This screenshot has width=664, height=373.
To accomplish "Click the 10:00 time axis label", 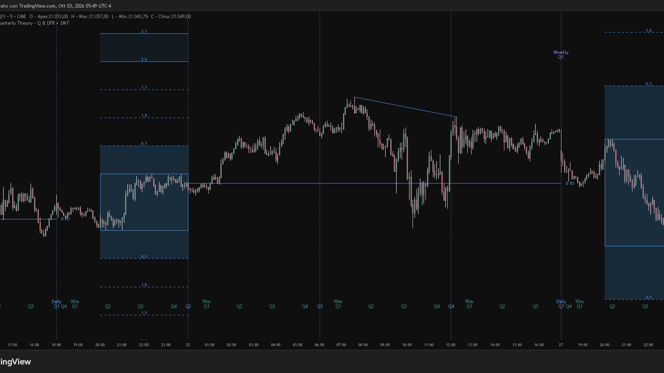I will (x=407, y=345).
